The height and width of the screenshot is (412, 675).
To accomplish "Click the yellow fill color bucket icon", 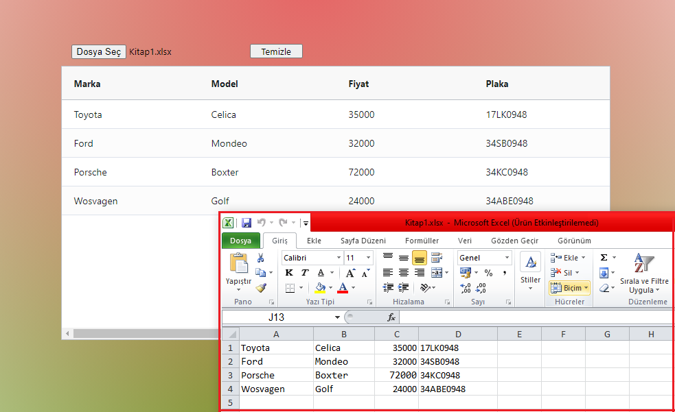I will pos(319,287).
